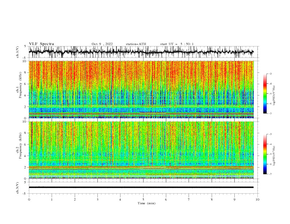Click the ch.2 spectrogram "8" kHz tick label
Viewport: 290px width, 224px height.
pyautogui.click(x=26, y=133)
